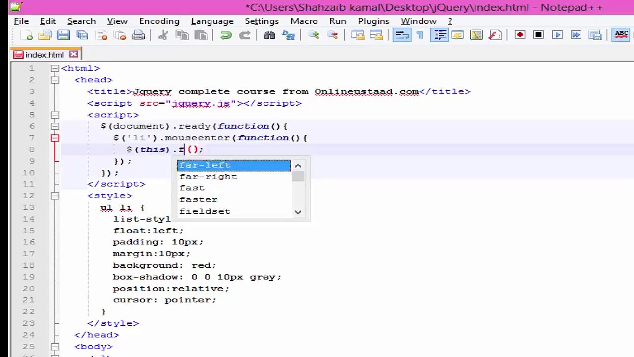This screenshot has width=634, height=357.
Task: Click the Print toolbar icon
Action: pyautogui.click(x=139, y=35)
